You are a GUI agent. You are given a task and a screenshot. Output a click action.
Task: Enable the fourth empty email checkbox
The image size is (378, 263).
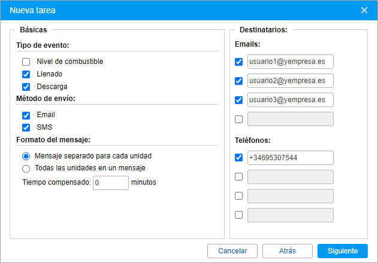pos(238,119)
